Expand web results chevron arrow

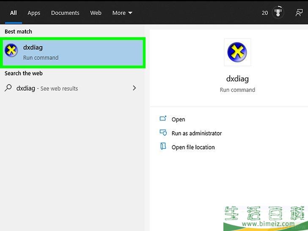click(x=135, y=88)
